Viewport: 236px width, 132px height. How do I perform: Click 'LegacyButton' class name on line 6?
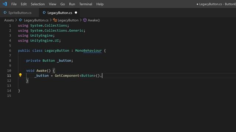point(57,51)
